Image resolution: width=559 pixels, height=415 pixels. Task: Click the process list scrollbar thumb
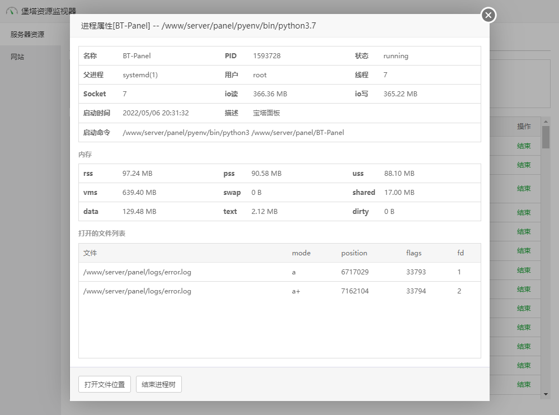(546, 137)
